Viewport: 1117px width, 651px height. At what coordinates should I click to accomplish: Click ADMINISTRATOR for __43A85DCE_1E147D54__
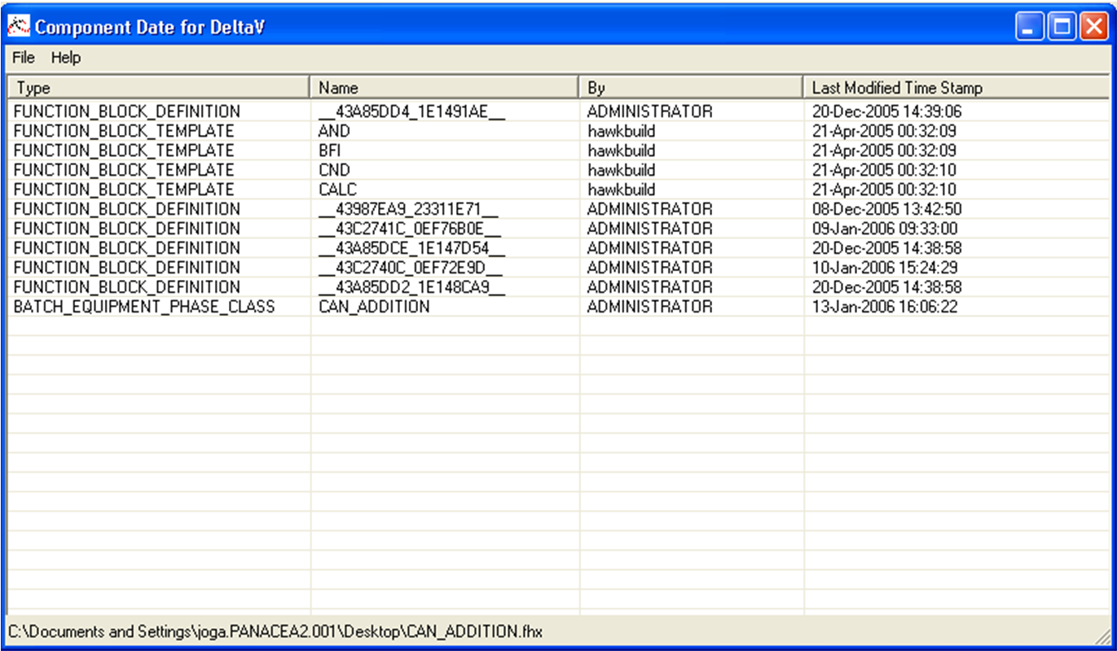[649, 248]
